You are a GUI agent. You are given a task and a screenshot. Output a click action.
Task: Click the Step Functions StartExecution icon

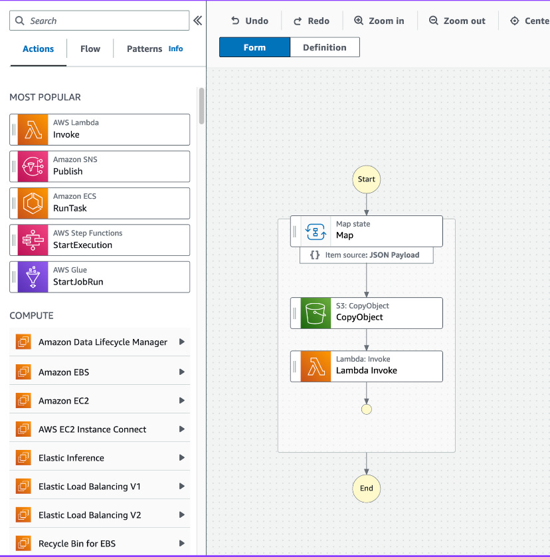point(33,240)
